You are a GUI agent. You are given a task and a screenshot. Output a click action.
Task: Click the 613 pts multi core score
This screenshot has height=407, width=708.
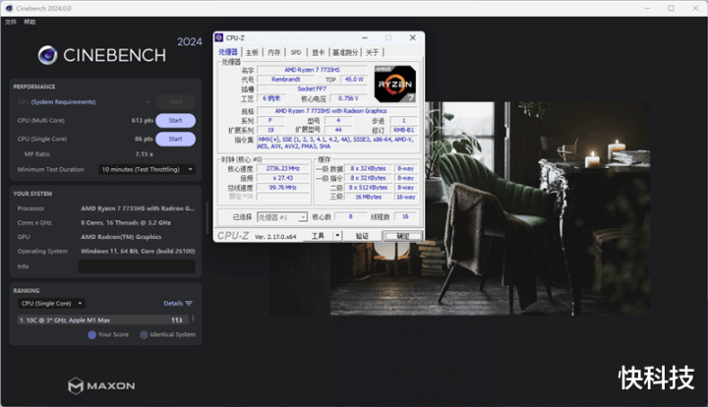click(x=143, y=121)
